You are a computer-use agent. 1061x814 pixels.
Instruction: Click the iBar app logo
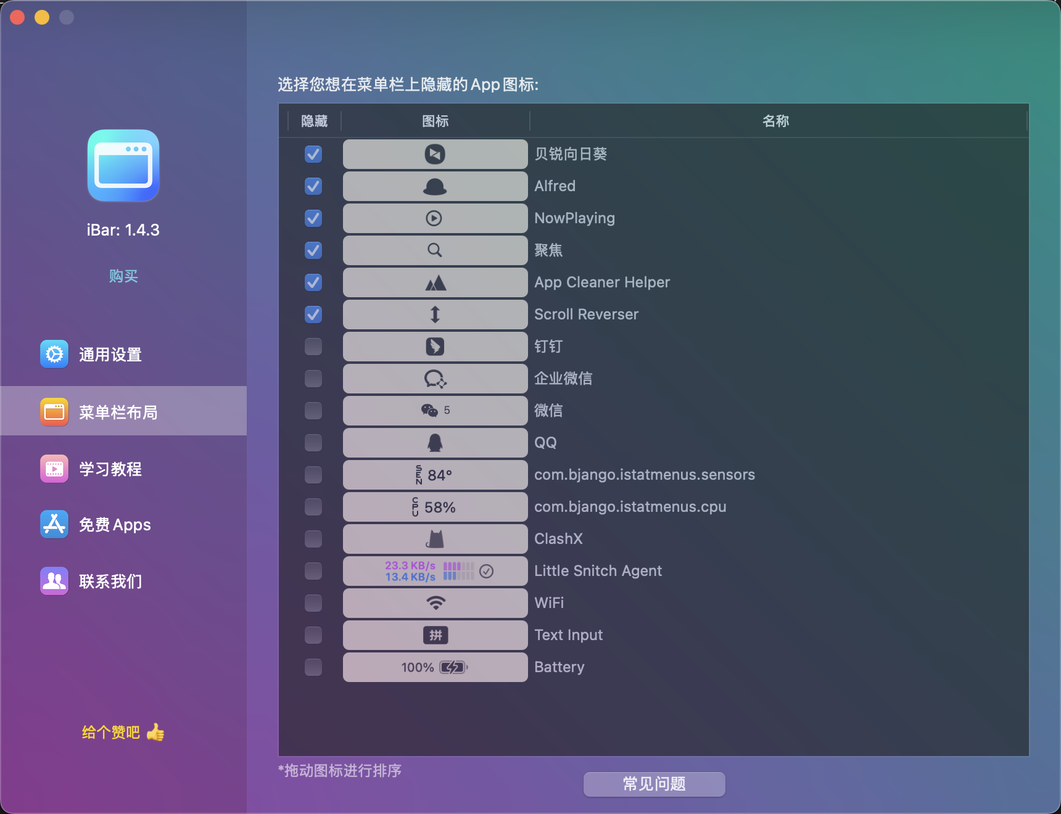click(x=123, y=165)
